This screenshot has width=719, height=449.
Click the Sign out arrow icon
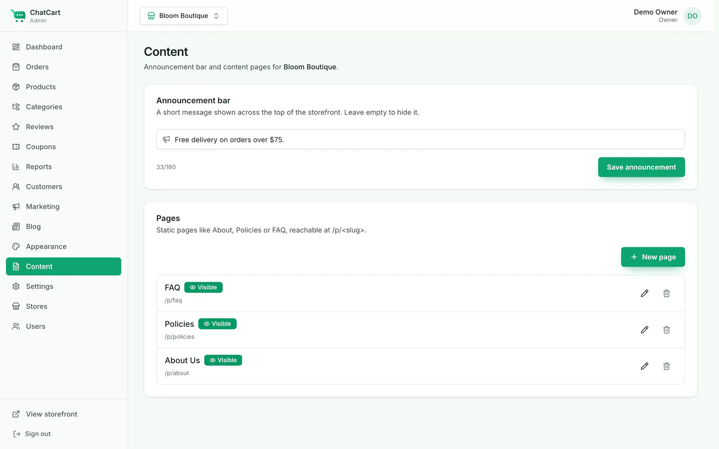tap(16, 434)
